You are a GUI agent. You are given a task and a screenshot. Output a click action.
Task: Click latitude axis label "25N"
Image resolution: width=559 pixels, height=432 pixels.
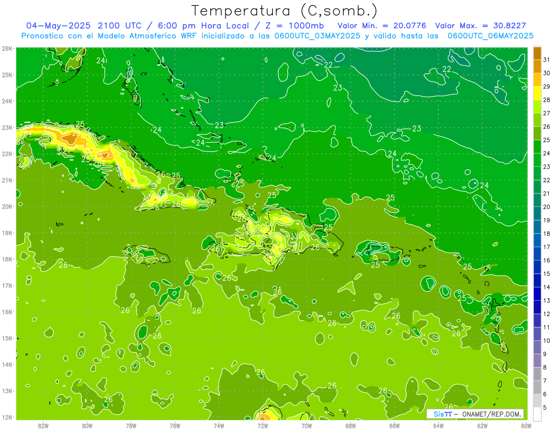click(x=7, y=75)
